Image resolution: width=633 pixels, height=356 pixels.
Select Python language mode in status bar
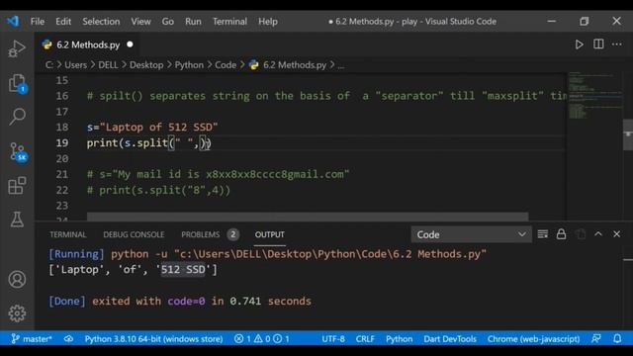click(399, 339)
